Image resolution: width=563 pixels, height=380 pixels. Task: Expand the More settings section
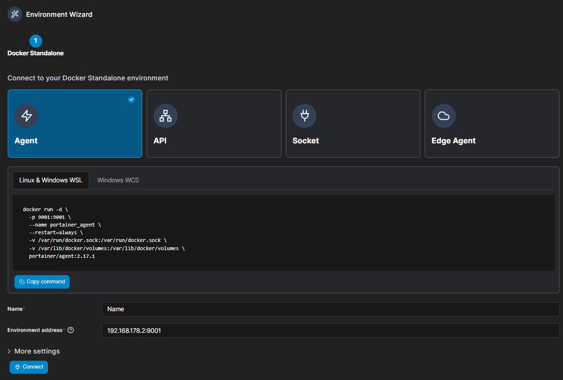[x=34, y=351]
